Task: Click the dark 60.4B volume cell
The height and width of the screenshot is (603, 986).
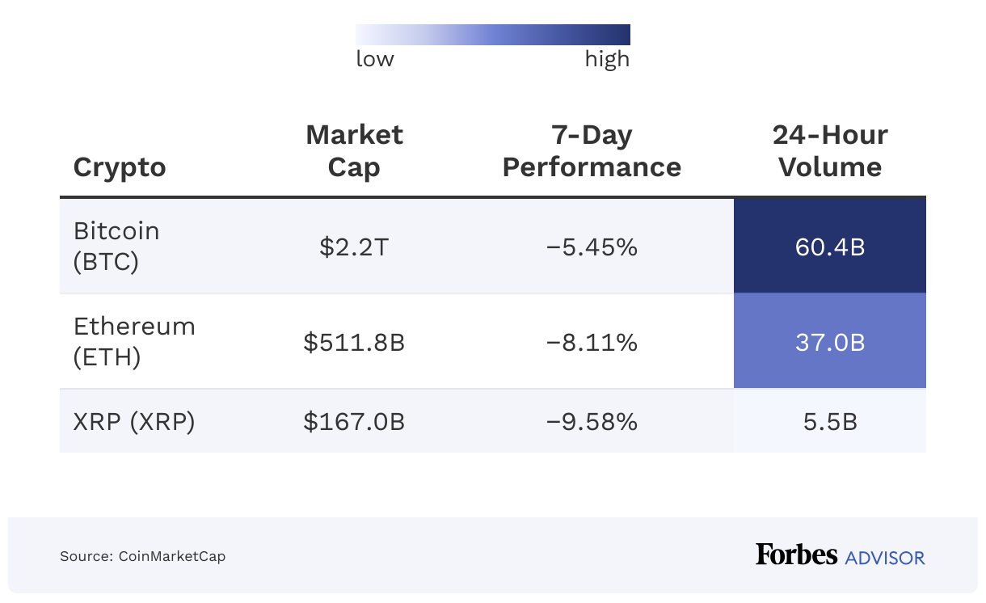Action: [830, 247]
